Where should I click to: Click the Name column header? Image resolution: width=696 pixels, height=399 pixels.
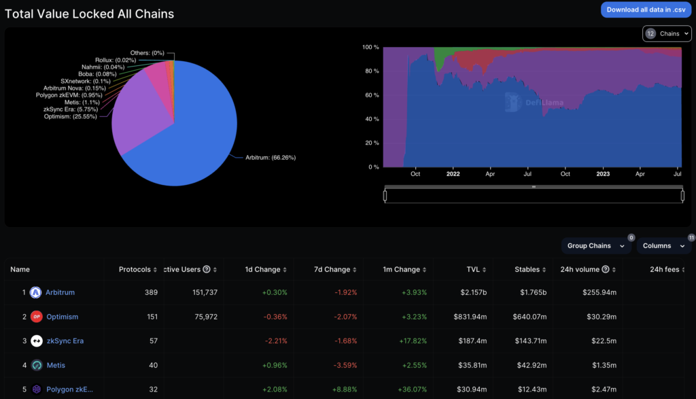pyautogui.click(x=20, y=269)
